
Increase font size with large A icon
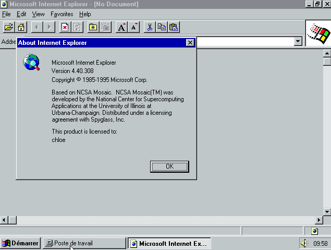click(121, 27)
